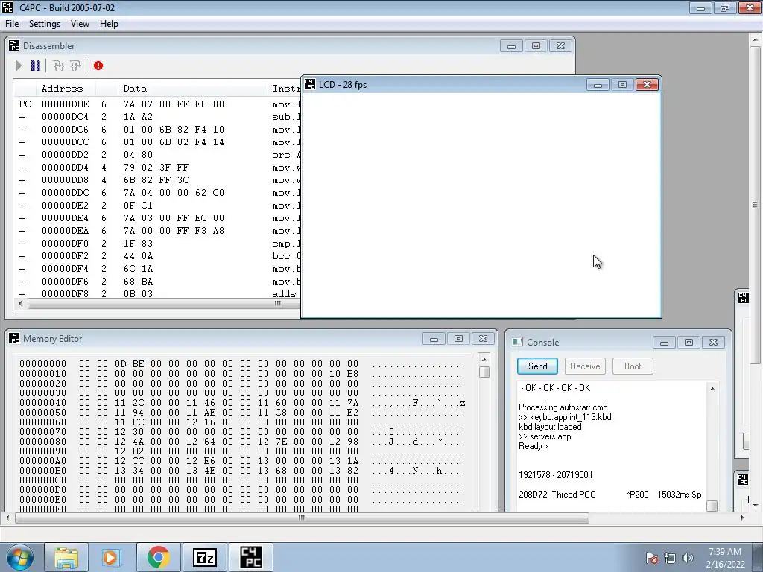The height and width of the screenshot is (572, 763).
Task: Click the LCD window title icon
Action: (x=310, y=85)
